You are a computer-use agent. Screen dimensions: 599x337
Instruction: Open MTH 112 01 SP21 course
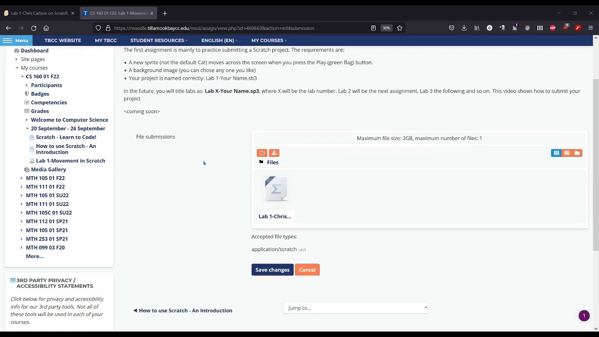pos(47,221)
